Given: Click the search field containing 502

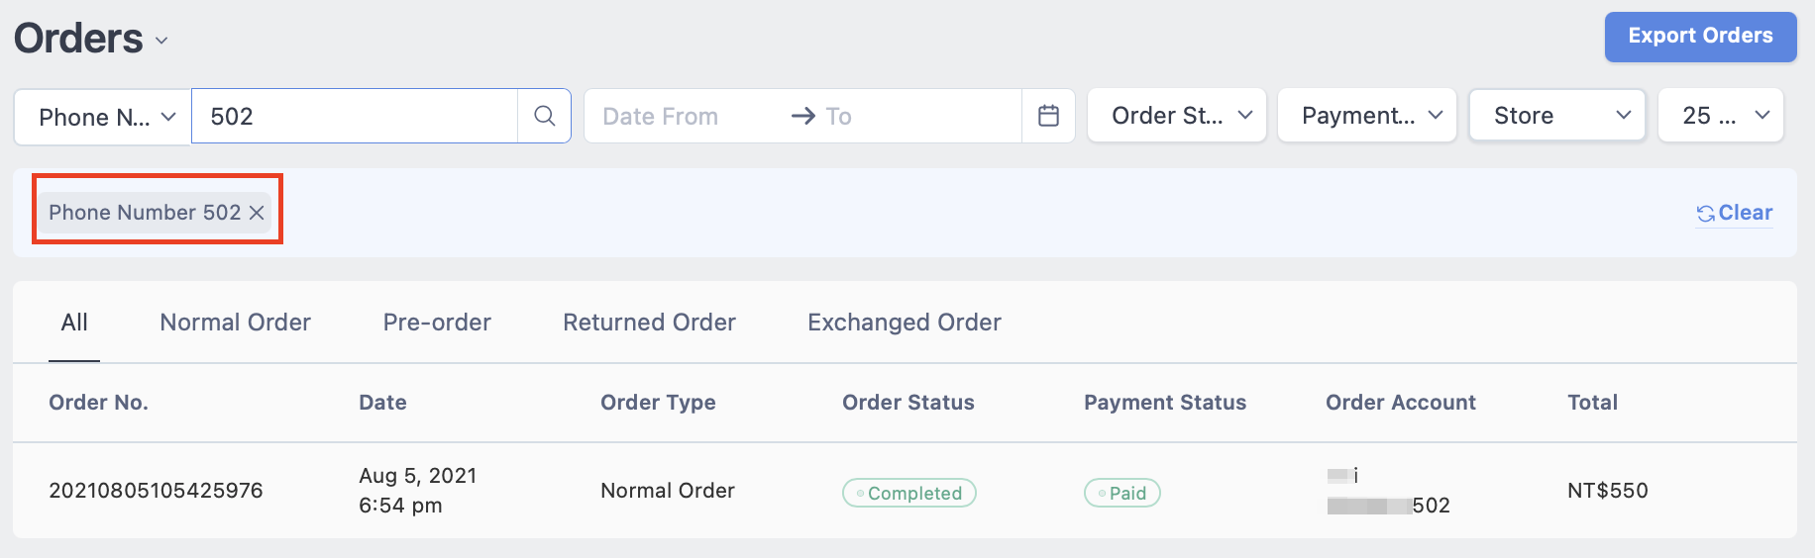Looking at the screenshot, I should click(355, 116).
